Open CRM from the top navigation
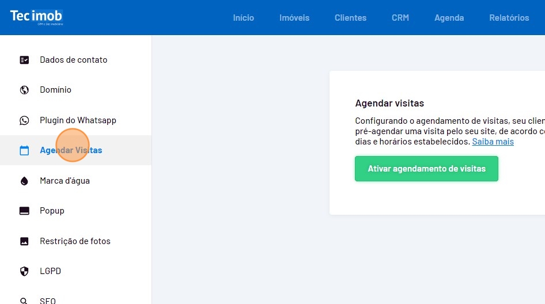 (400, 18)
